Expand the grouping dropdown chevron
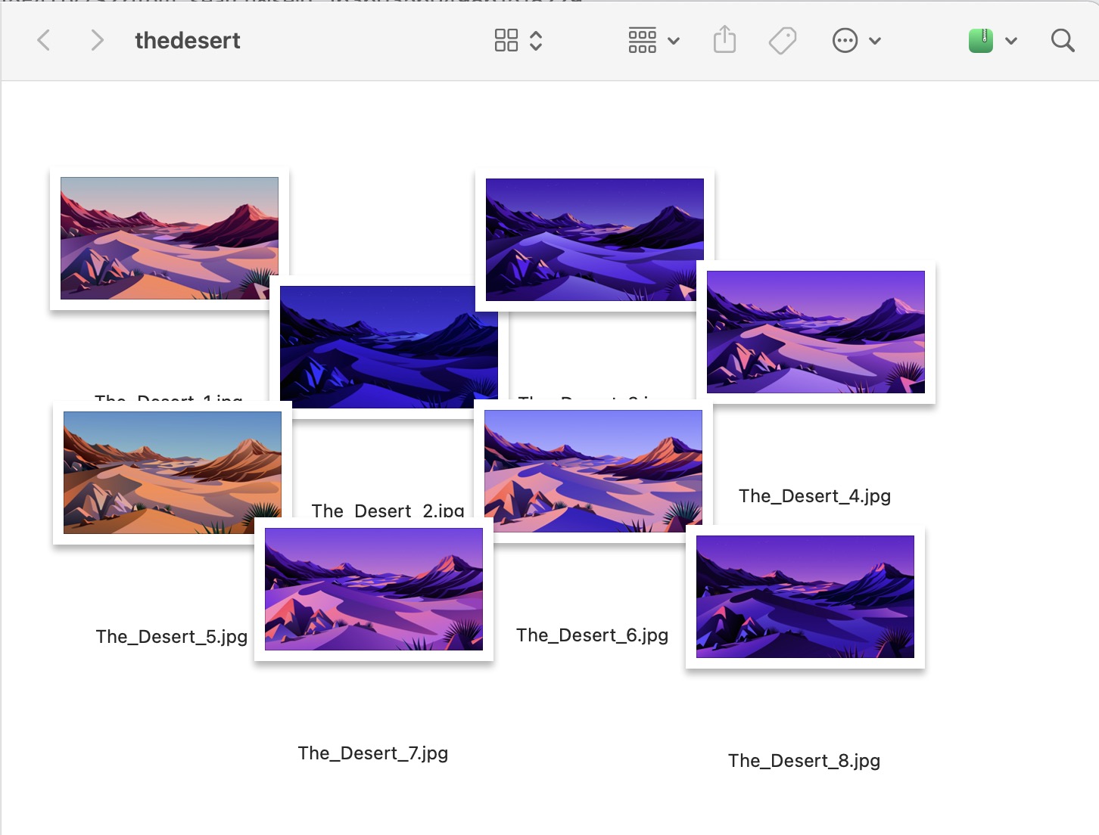The height and width of the screenshot is (835, 1099). click(674, 41)
